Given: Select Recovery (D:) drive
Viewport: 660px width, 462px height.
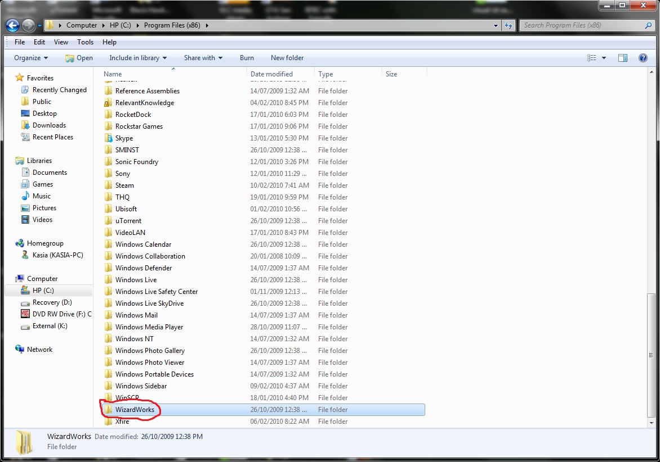Looking at the screenshot, I should tap(46, 302).
